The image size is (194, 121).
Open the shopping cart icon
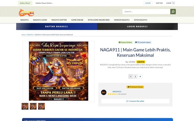coord(173,3)
